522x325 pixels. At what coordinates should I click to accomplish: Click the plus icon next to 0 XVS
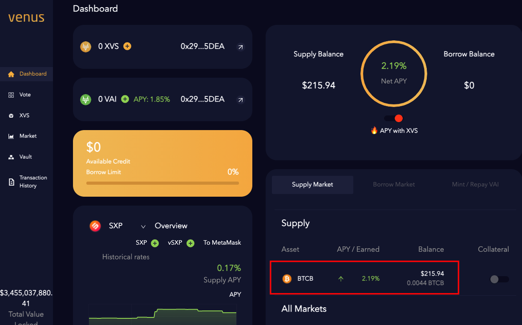[x=127, y=46]
